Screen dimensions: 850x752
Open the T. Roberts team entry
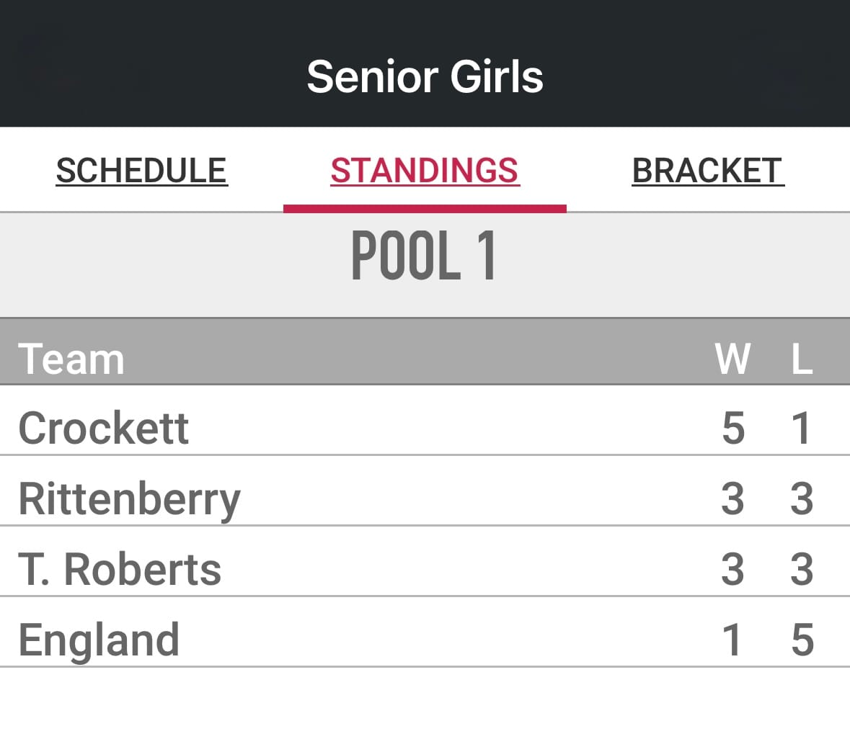[x=120, y=569]
